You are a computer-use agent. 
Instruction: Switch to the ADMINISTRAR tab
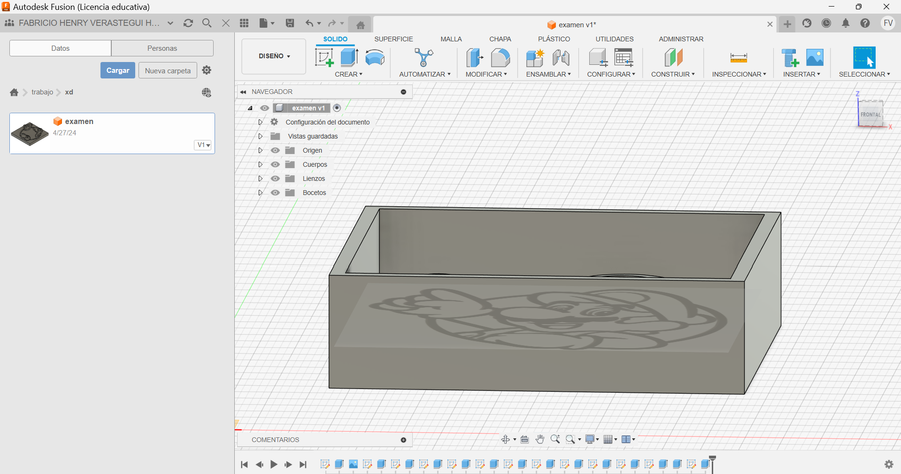coord(681,39)
